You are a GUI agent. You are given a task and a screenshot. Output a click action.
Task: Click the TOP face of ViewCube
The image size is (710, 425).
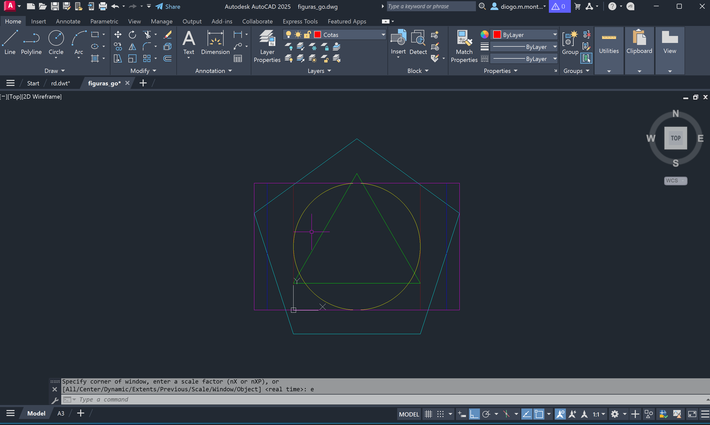pos(675,138)
